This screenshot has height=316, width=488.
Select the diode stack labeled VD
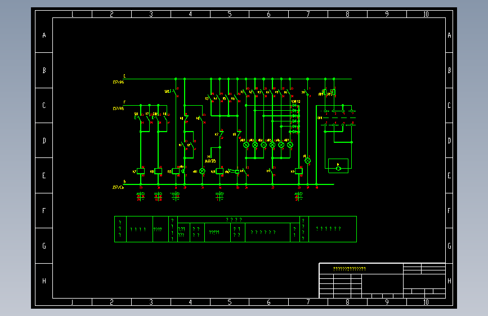[296, 119]
